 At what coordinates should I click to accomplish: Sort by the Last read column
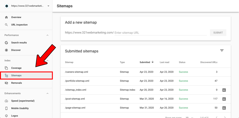pos(165,62)
